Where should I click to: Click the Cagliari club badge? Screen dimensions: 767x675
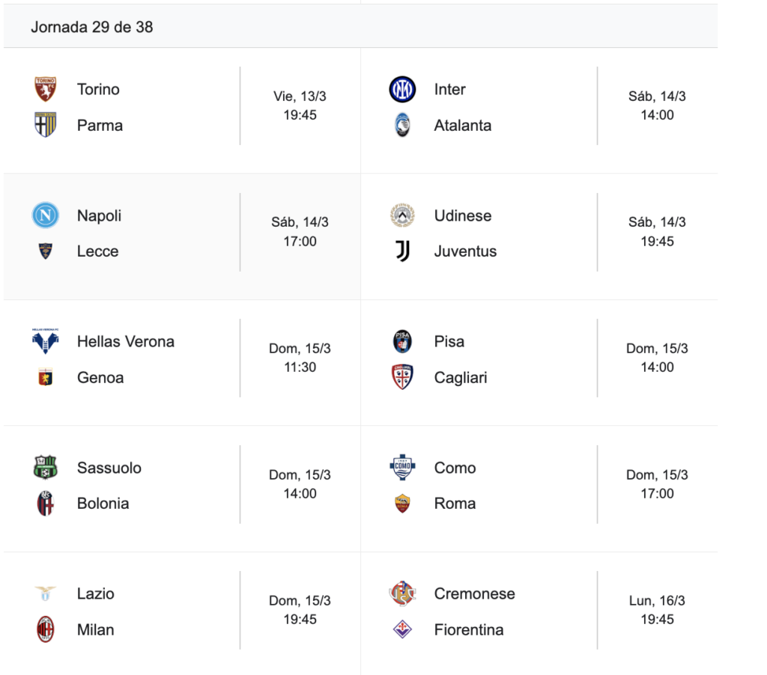coord(402,377)
